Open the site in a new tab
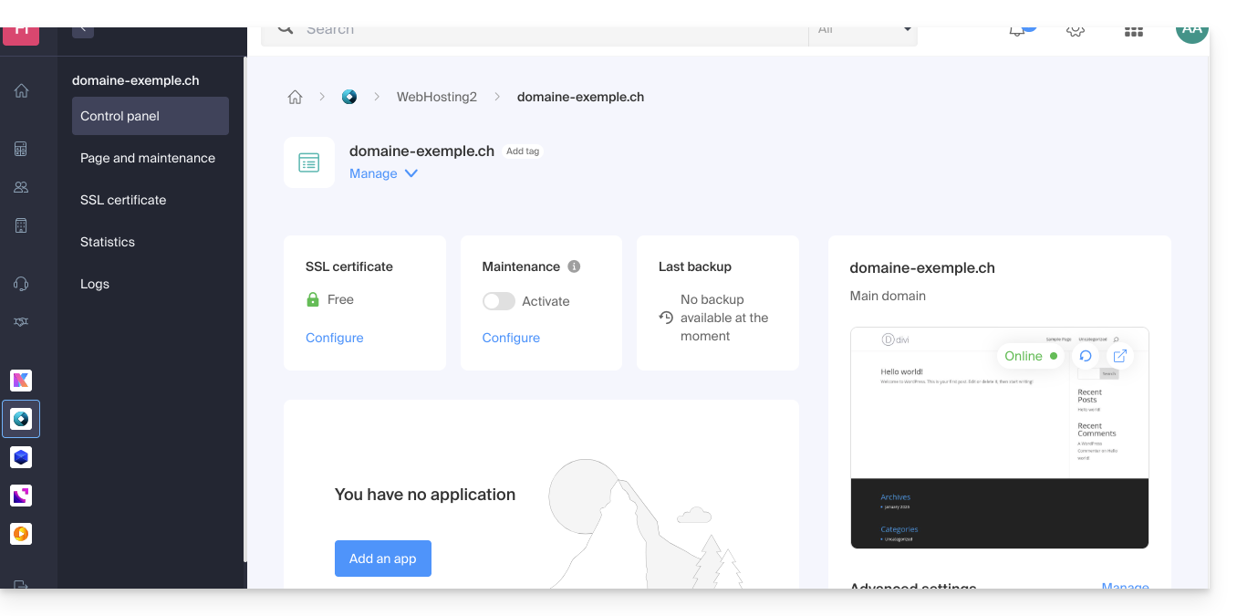Viewport: 1237px width, 616px height. click(1120, 356)
